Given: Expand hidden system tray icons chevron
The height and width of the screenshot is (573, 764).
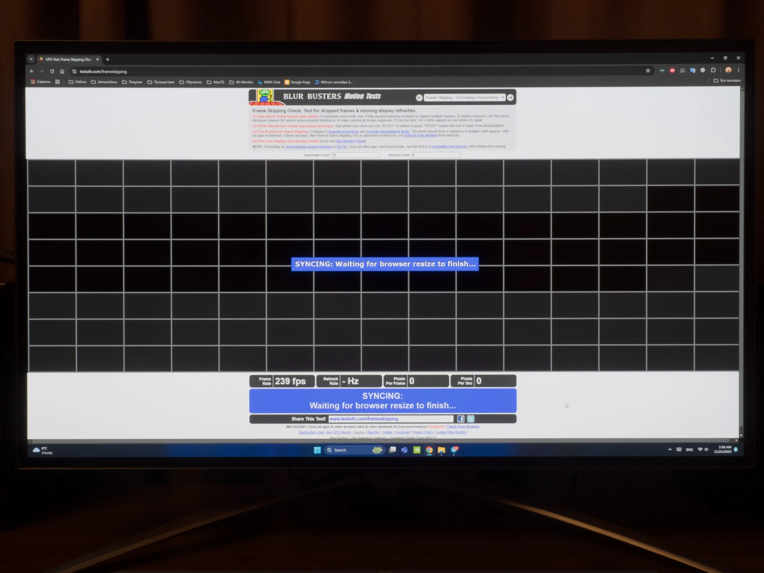Looking at the screenshot, I should [670, 449].
